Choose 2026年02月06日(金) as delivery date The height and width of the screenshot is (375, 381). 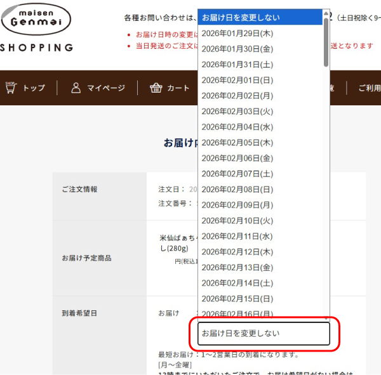coord(260,158)
